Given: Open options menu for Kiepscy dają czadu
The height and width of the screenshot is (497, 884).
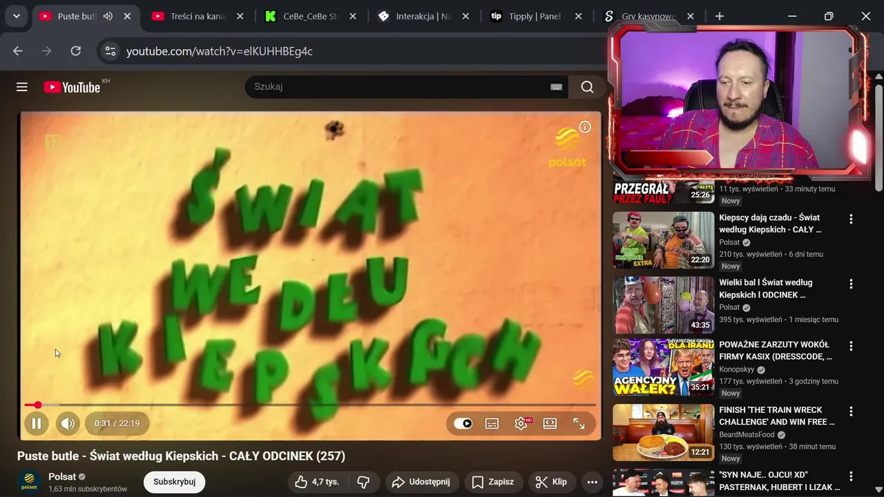Looking at the screenshot, I should 851,219.
